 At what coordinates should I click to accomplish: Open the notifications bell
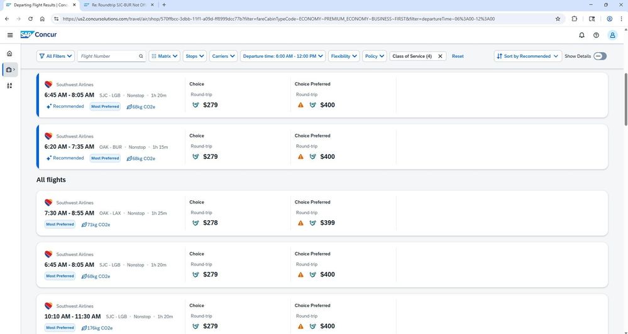tap(581, 35)
